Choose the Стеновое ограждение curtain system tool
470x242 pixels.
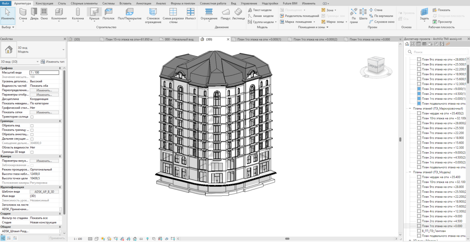153,16
